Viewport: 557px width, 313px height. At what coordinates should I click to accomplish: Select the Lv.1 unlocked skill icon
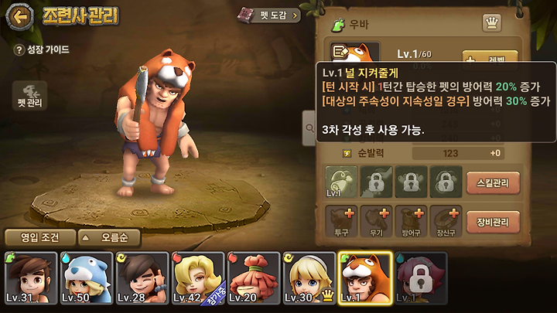(341, 182)
